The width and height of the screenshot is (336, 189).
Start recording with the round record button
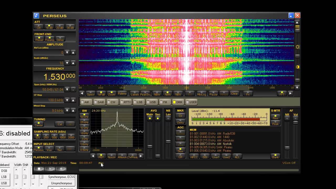tap(61, 169)
